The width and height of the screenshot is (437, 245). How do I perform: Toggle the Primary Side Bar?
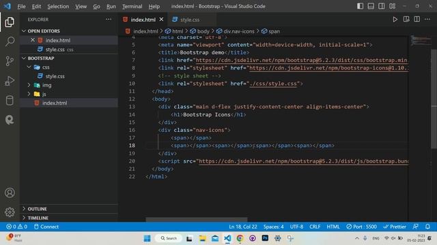(x=360, y=6)
